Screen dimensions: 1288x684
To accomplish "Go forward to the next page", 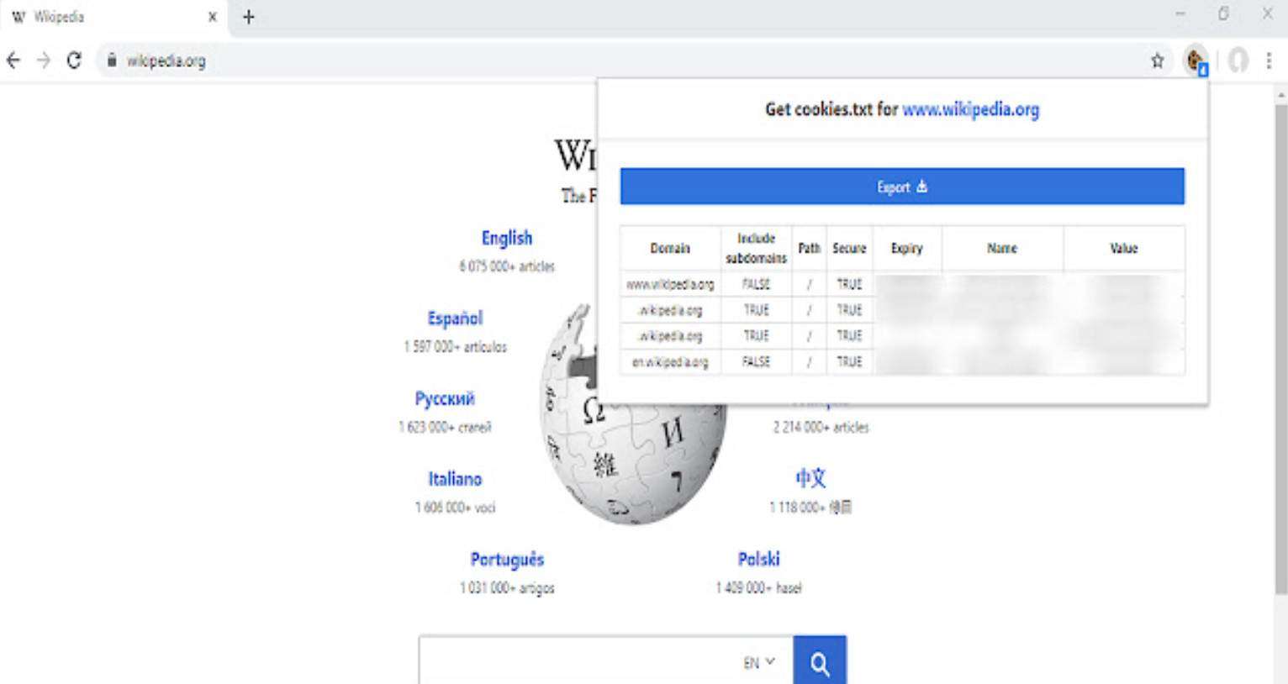I will pos(44,61).
